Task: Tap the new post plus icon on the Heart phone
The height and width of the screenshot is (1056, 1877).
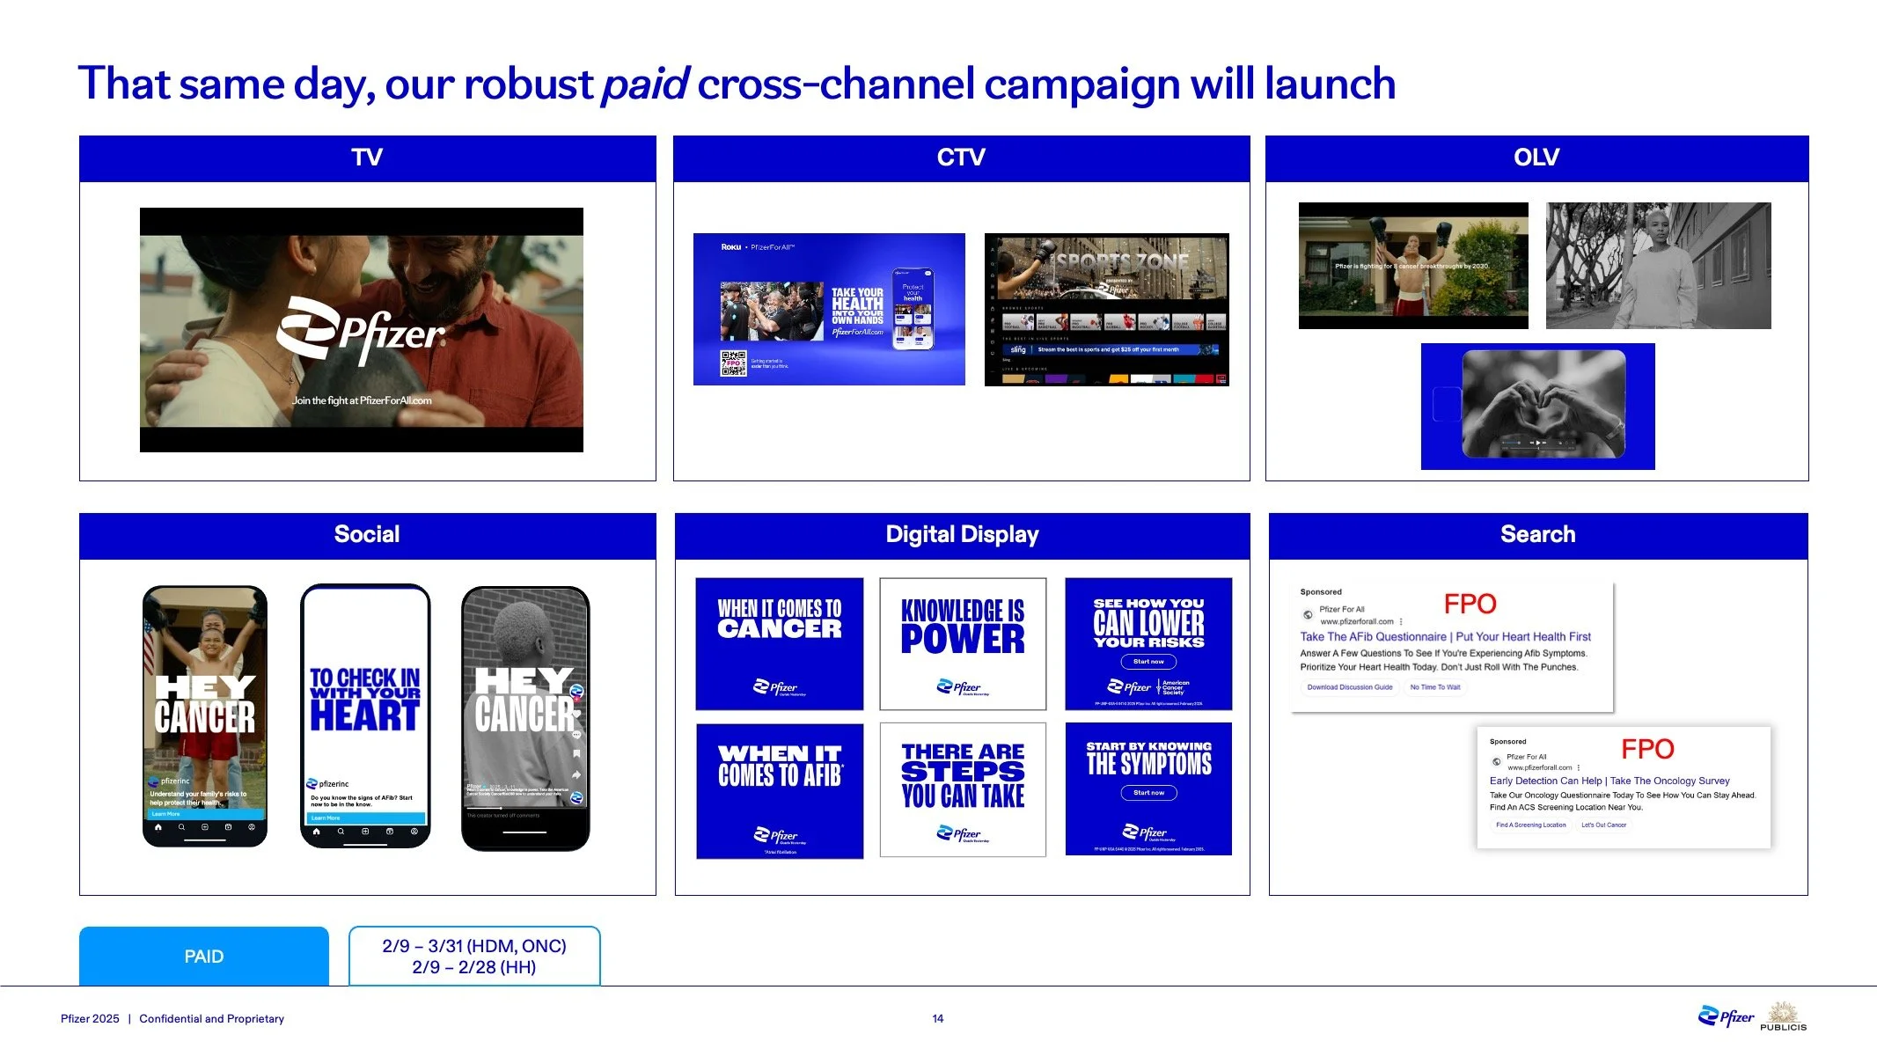Action: coord(365,832)
